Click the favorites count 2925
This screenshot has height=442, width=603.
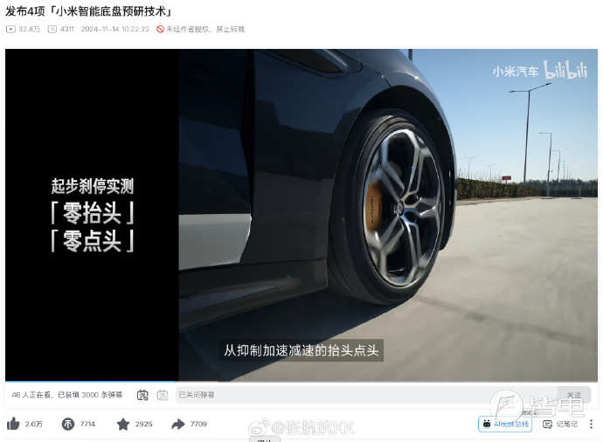click(144, 424)
